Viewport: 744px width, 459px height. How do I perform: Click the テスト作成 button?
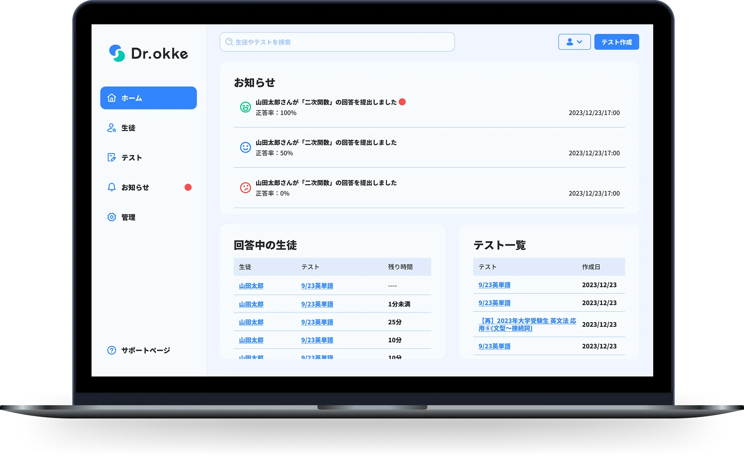point(616,42)
